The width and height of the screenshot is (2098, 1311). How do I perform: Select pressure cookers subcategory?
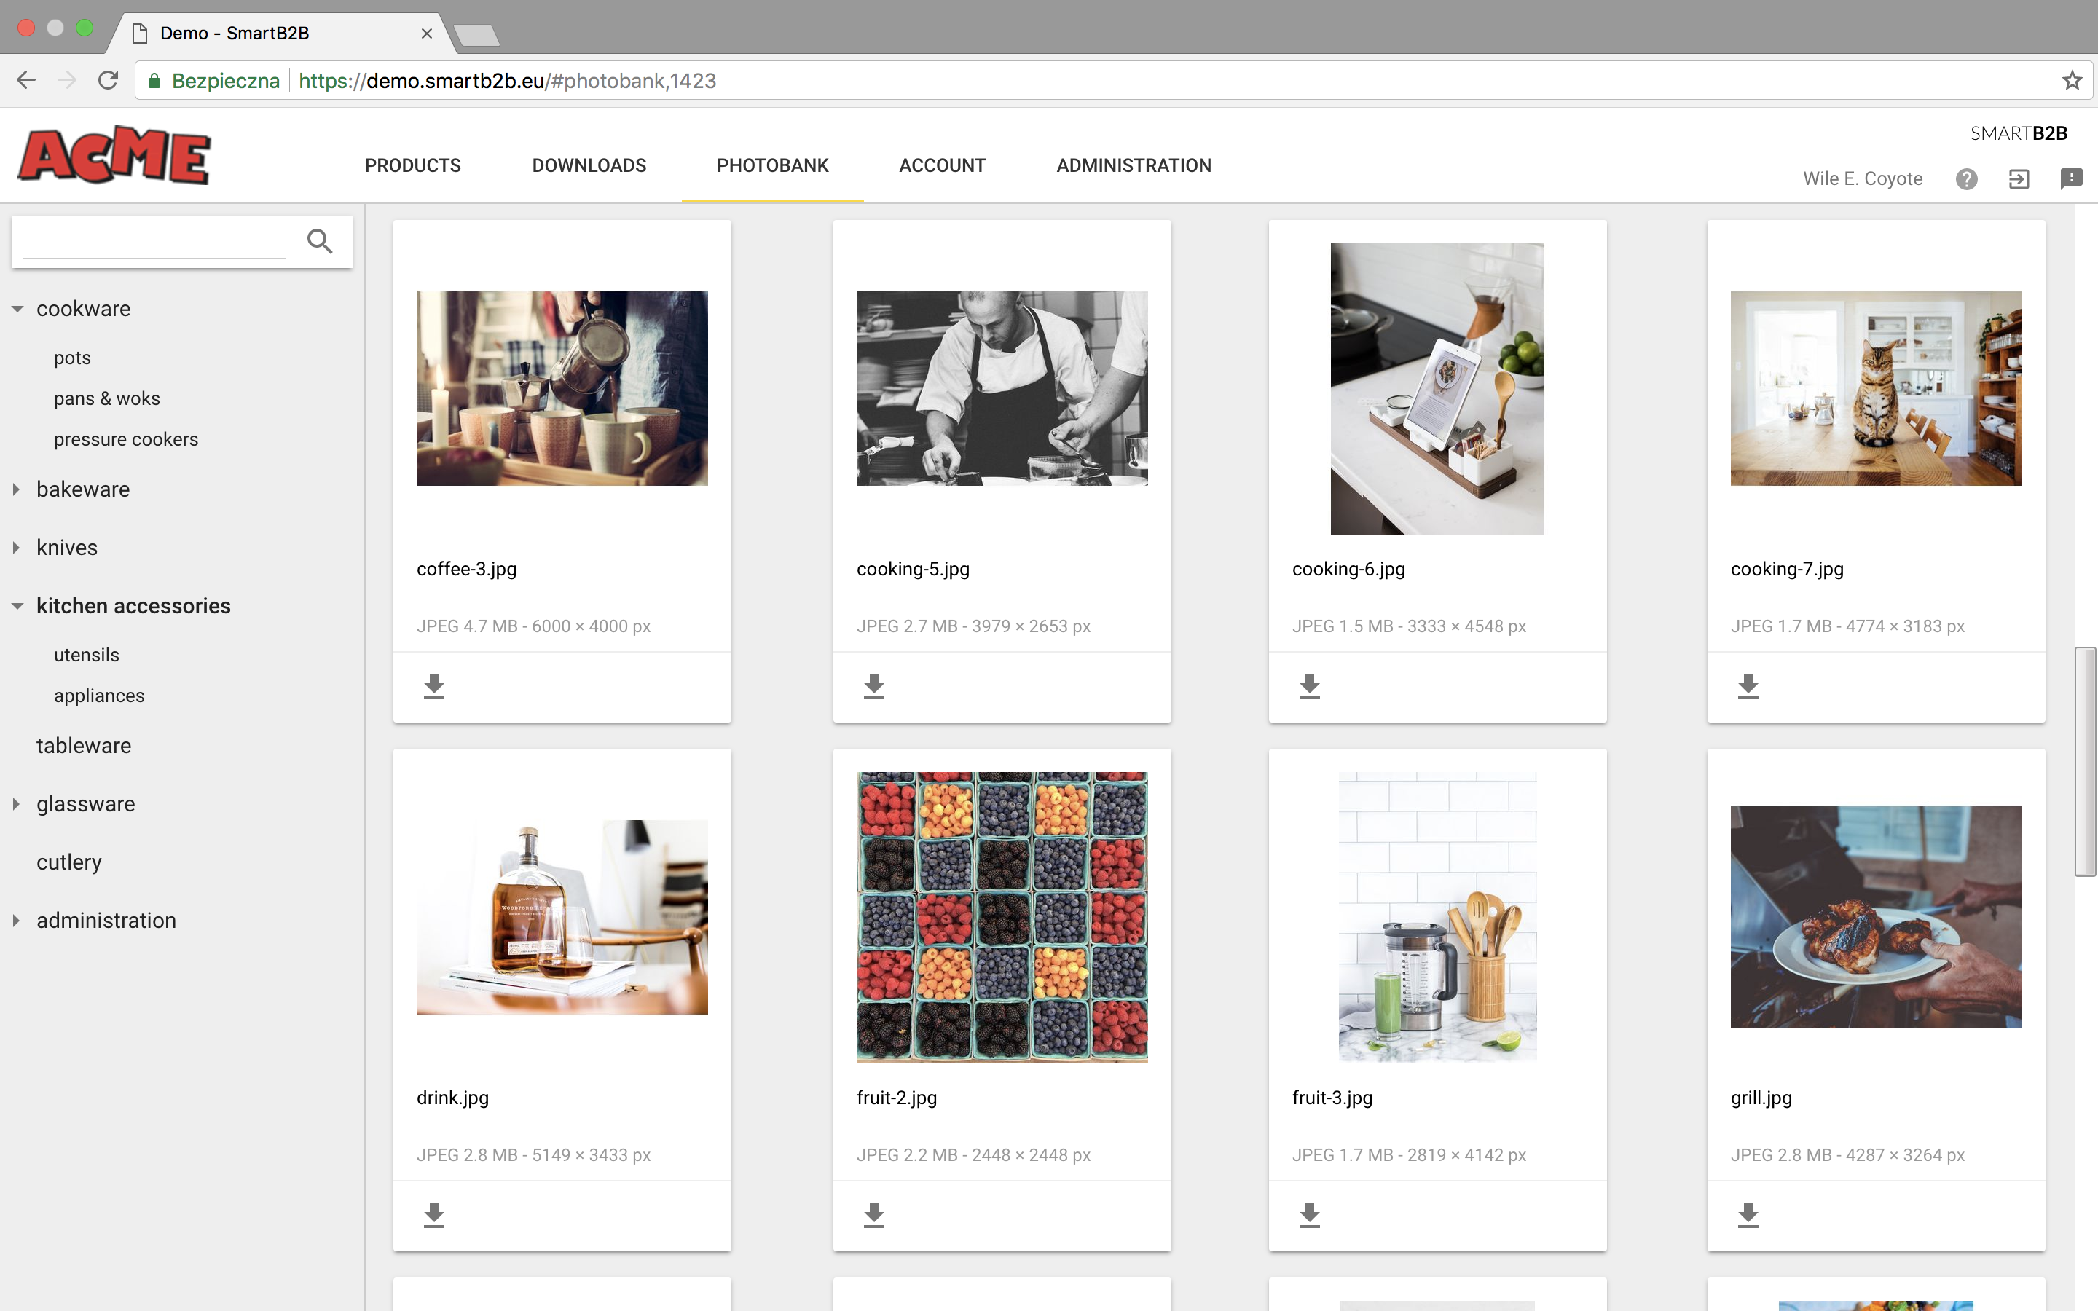click(126, 440)
